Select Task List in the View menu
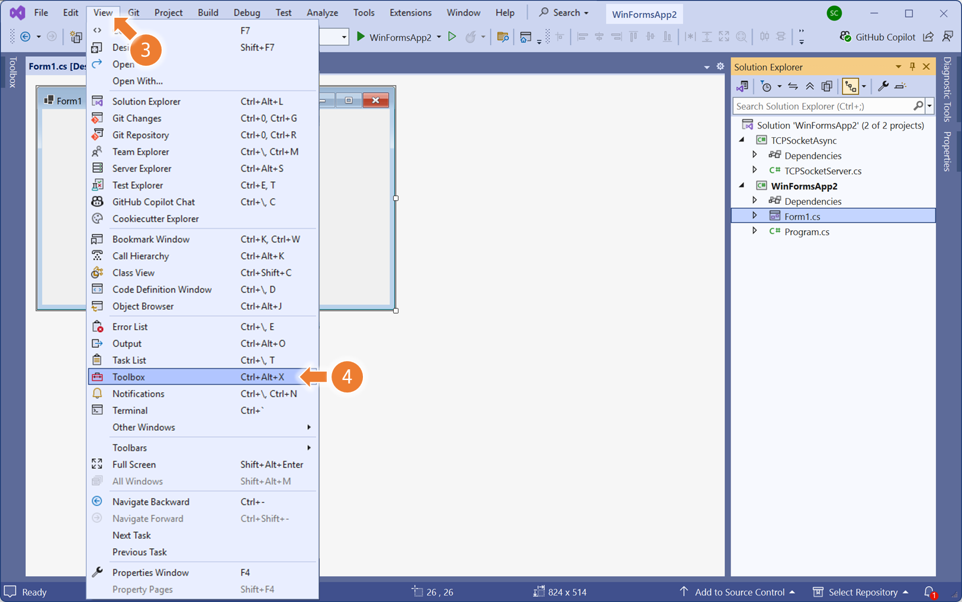This screenshot has width=962, height=602. pos(202,360)
